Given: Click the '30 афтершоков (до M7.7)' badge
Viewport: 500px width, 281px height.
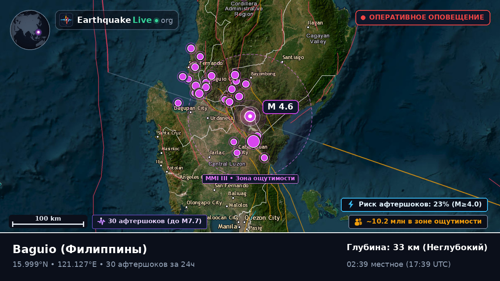Looking at the screenshot, I should [x=150, y=221].
